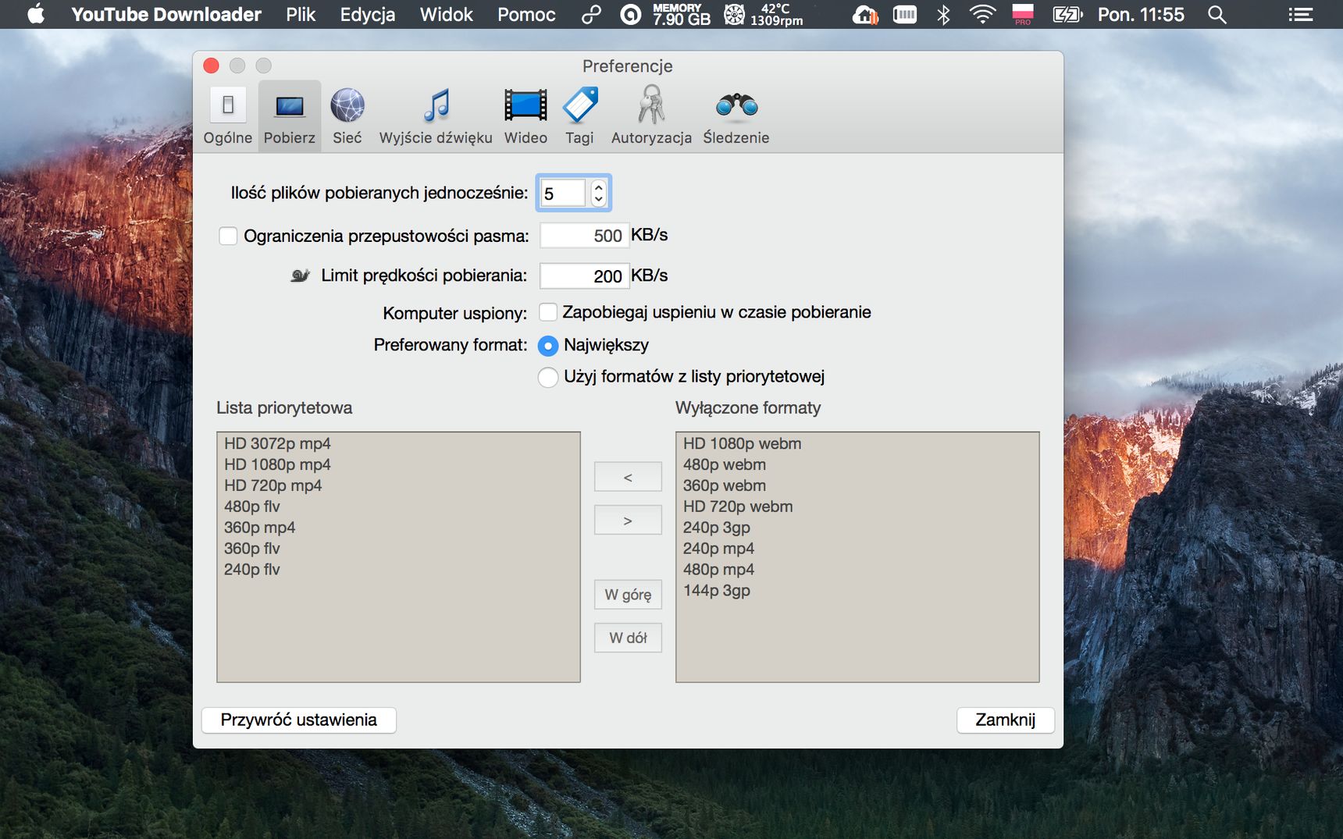The image size is (1343, 839).
Task: Open the Tagi preferences tab
Action: [x=579, y=116]
